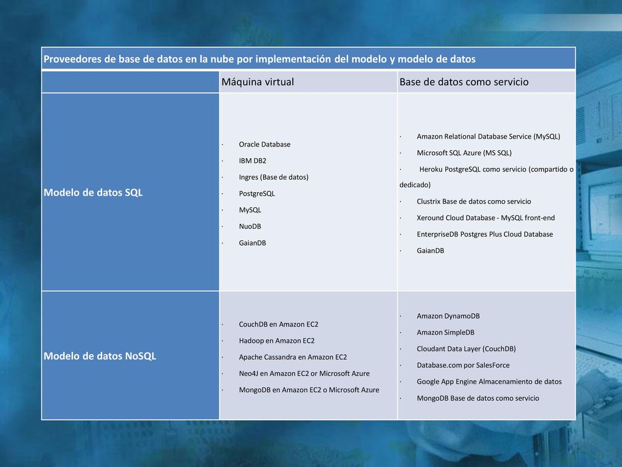Click the standalone "PostgreSQL" entry under Máquina virtual

point(257,194)
